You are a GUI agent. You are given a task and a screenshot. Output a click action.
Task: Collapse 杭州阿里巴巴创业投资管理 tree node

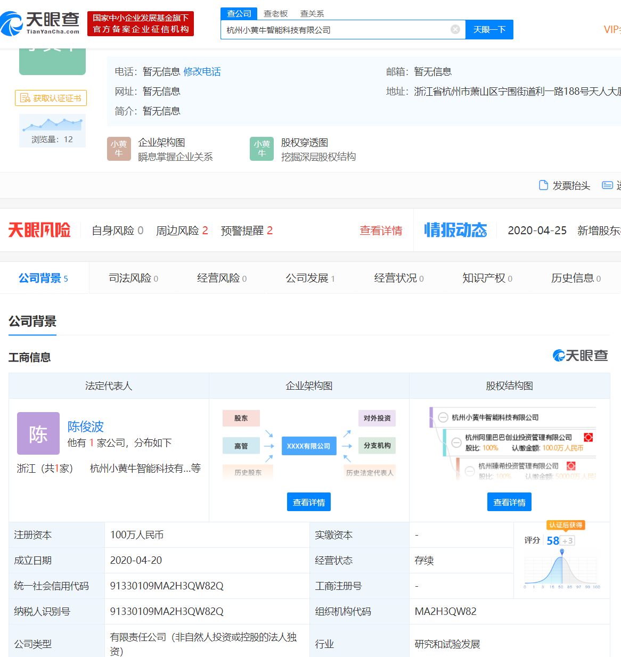coord(456,442)
